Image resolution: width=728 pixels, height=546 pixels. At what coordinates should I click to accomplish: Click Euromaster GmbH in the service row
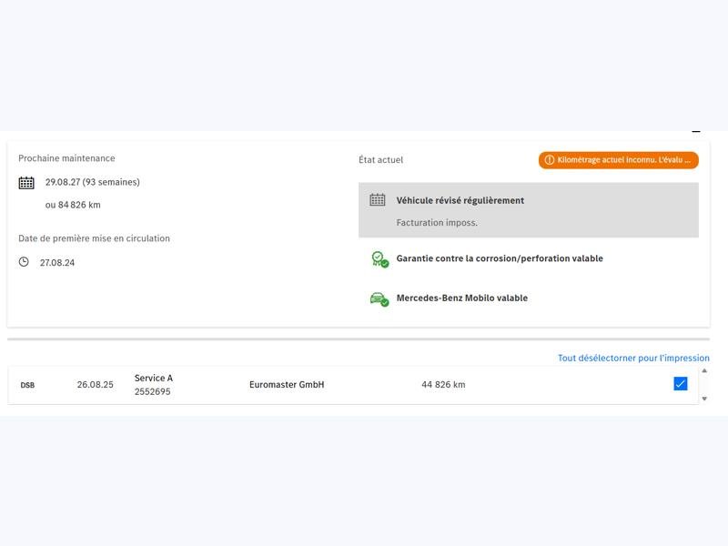[287, 384]
